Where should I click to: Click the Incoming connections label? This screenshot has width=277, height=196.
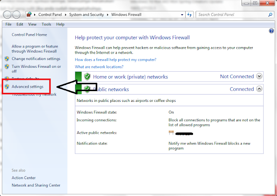(97, 120)
